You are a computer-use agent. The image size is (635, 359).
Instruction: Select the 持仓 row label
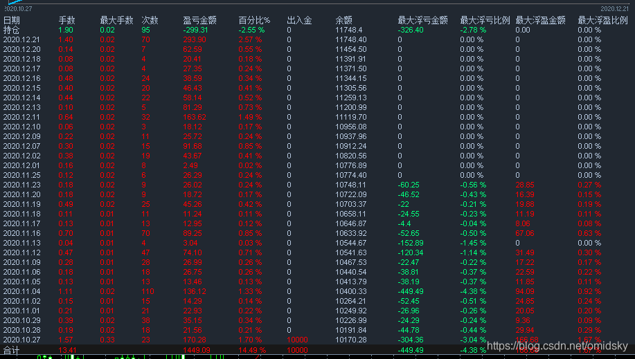tap(11, 30)
